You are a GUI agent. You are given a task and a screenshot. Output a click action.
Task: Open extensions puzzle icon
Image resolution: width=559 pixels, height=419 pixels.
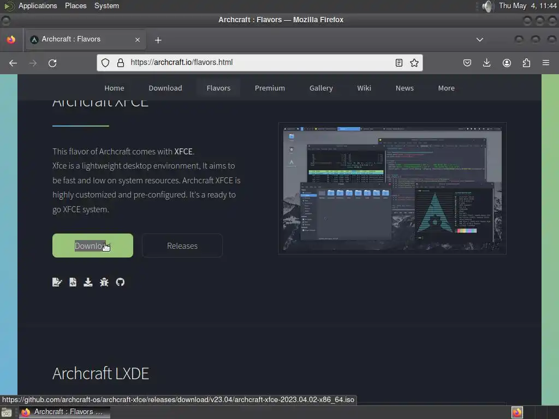pos(526,63)
